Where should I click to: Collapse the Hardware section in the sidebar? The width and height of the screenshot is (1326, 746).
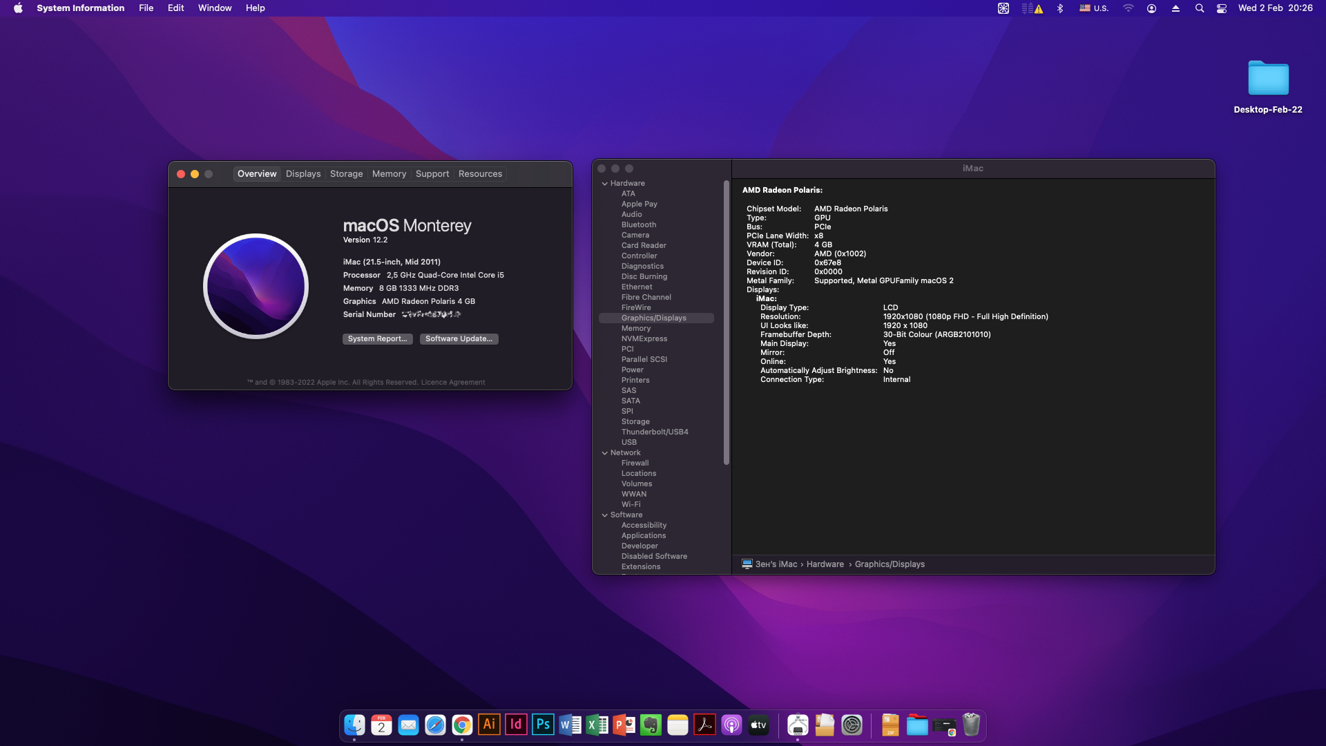(605, 183)
